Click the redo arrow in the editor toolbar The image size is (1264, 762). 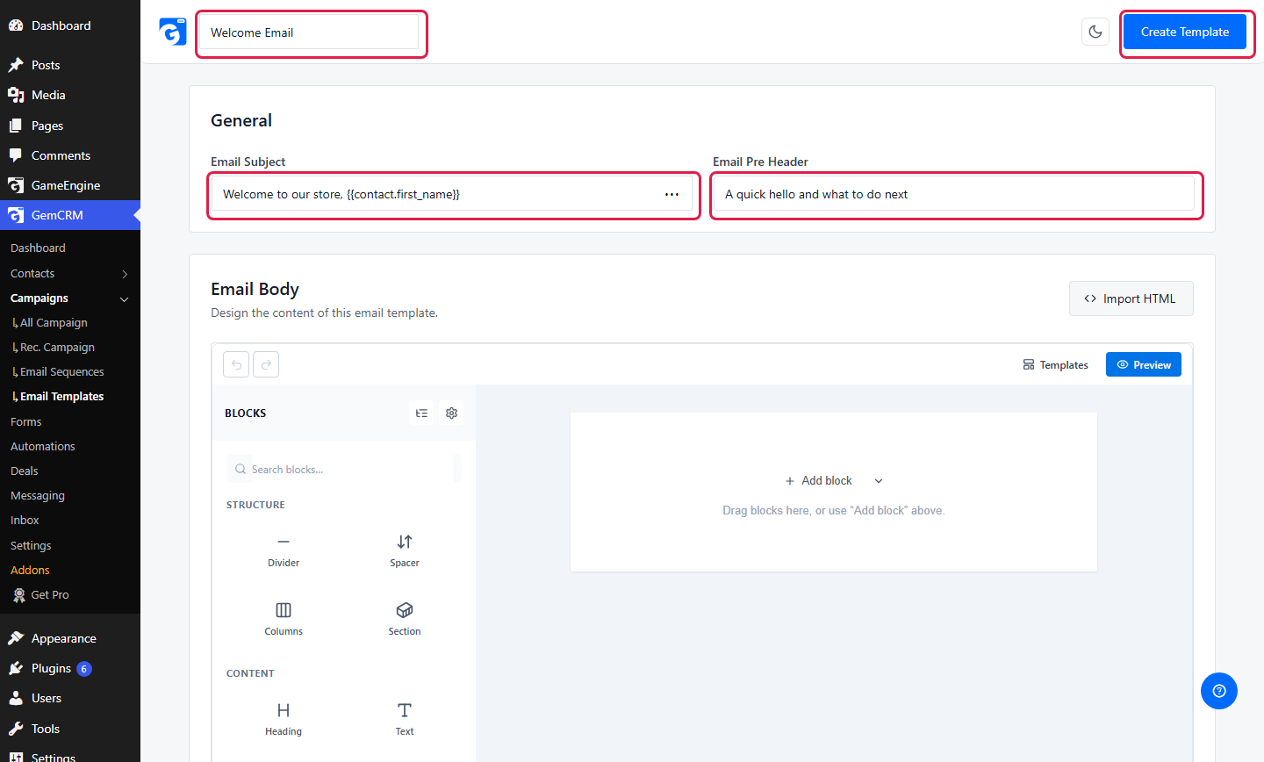tap(266, 364)
